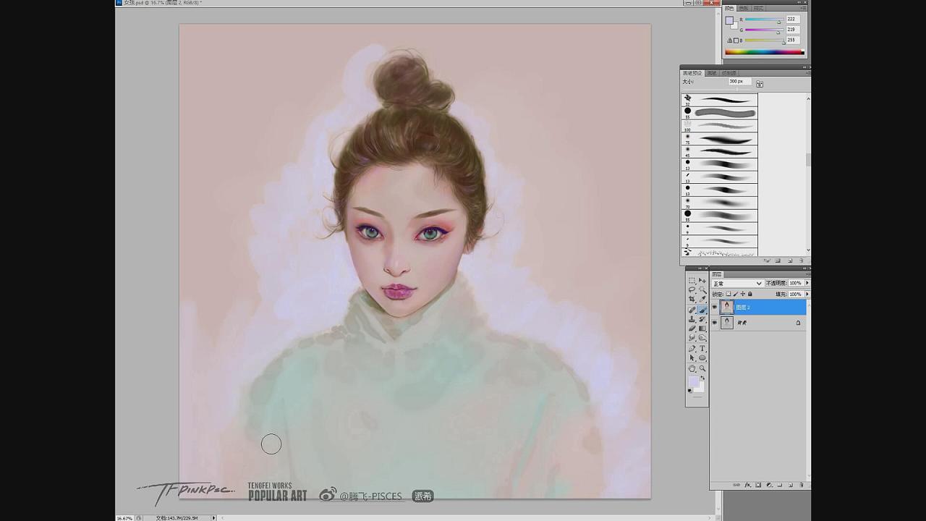
Task: Create new fill or adjustment layer
Action: point(769,485)
